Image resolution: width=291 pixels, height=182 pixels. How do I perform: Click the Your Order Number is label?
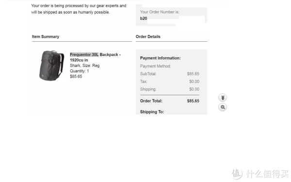click(160, 12)
